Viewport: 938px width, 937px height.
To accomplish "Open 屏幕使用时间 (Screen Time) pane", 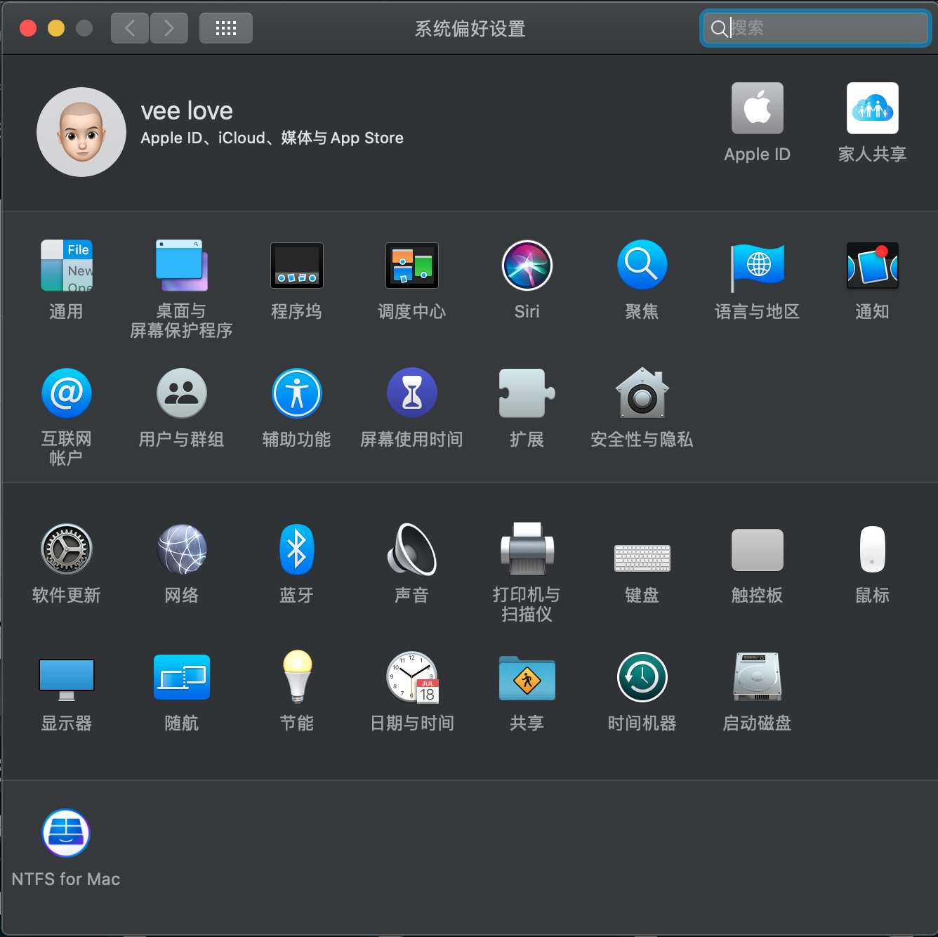I will (x=412, y=393).
